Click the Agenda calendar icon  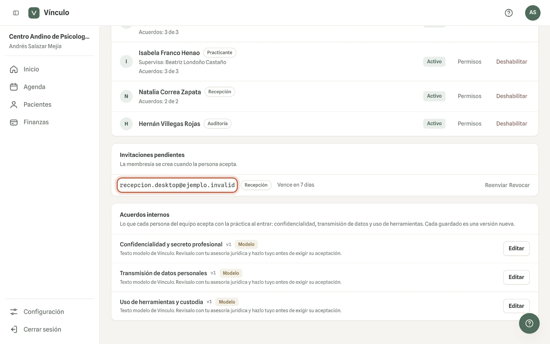[x=14, y=87]
